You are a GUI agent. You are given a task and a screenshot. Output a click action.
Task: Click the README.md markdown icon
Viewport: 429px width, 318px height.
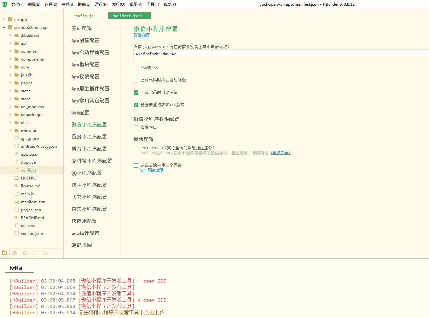(x=17, y=217)
